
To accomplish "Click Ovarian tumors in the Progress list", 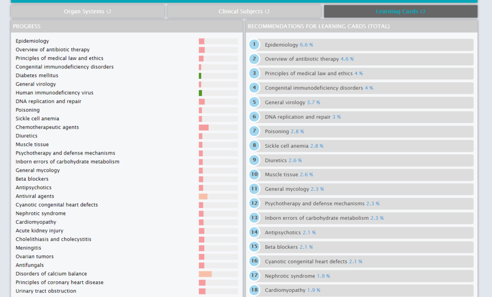I will point(34,257).
